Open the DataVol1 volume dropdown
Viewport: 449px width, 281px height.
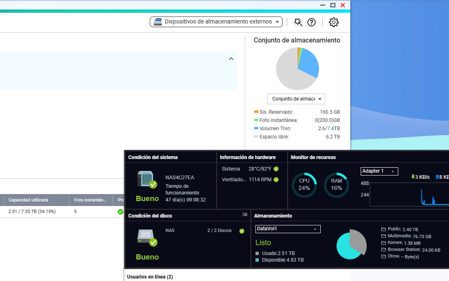coord(288,229)
